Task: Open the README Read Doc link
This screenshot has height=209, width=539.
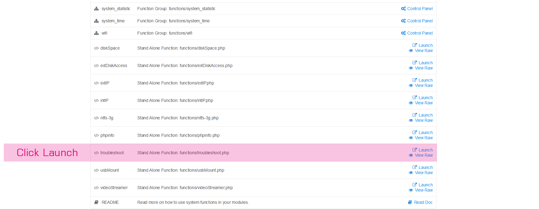Action: [423, 202]
